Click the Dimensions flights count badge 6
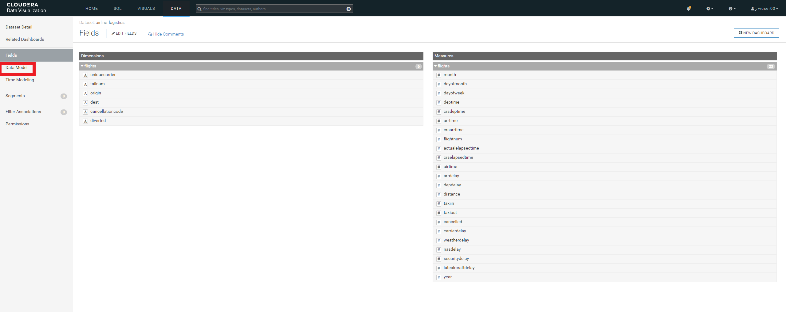The width and height of the screenshot is (786, 312). pyautogui.click(x=419, y=66)
